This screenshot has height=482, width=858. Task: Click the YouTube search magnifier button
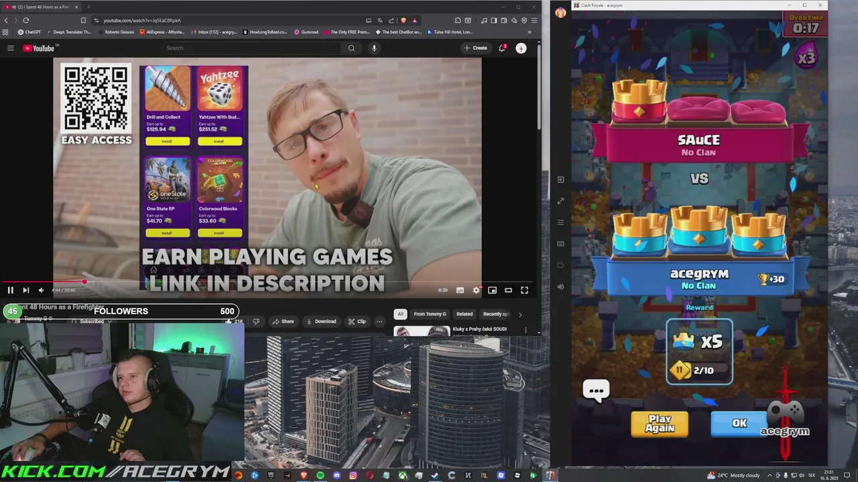tap(351, 48)
